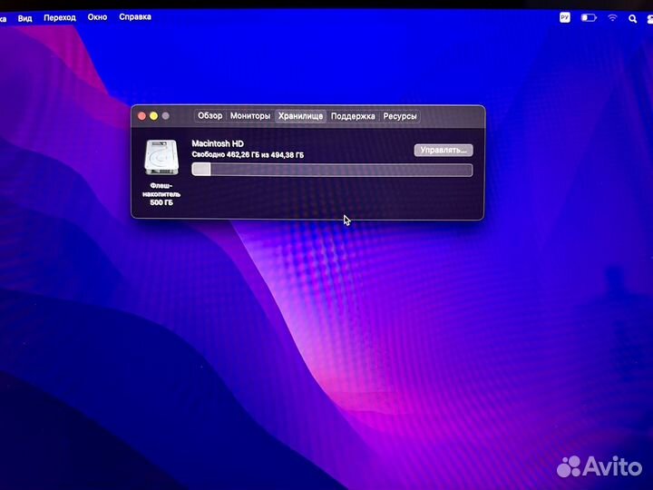Click the battery status icon
Image resolution: width=653 pixels, height=490 pixels.
(x=589, y=17)
